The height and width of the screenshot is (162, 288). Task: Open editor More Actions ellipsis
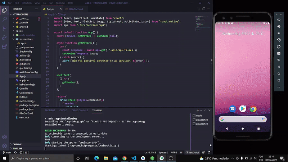click(209, 9)
